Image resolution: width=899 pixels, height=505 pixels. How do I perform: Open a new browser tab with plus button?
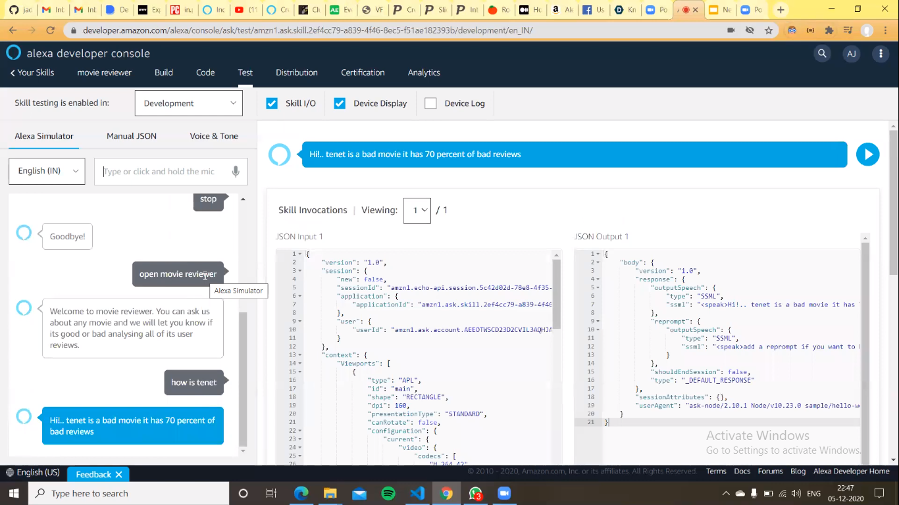(x=781, y=10)
